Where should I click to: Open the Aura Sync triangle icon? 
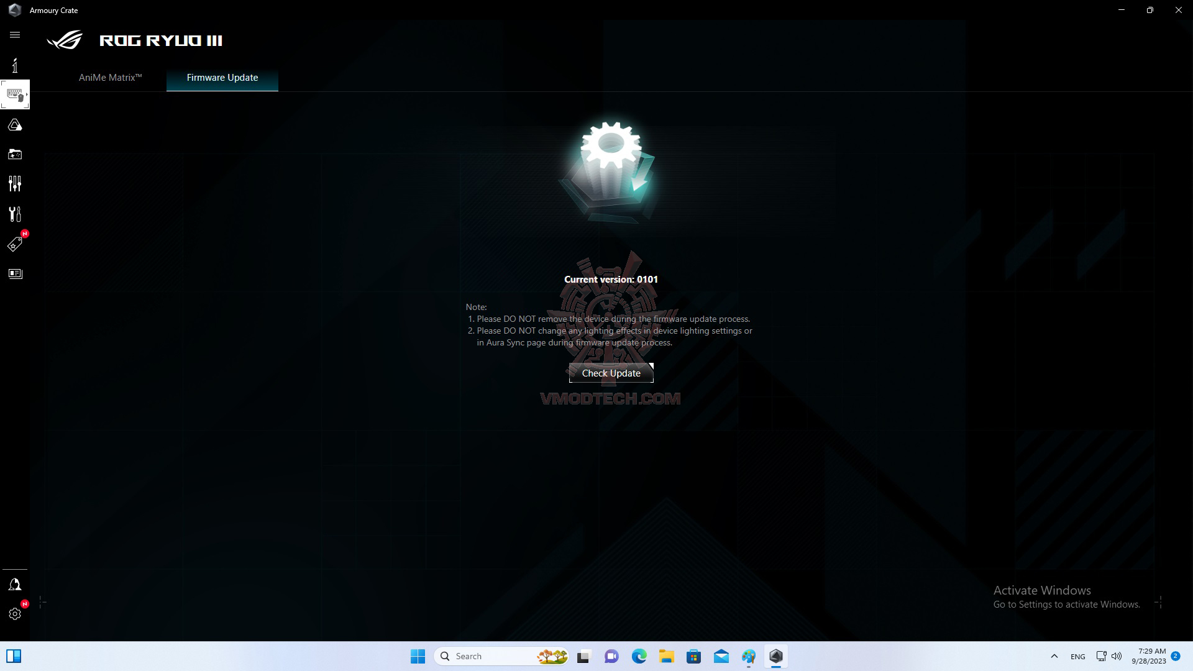pyautogui.click(x=15, y=126)
